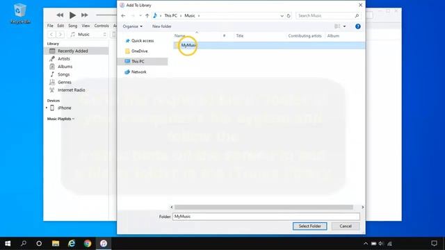Select OneDrive in navigation pane
Screen dimensions: 445x250
(x=136, y=51)
